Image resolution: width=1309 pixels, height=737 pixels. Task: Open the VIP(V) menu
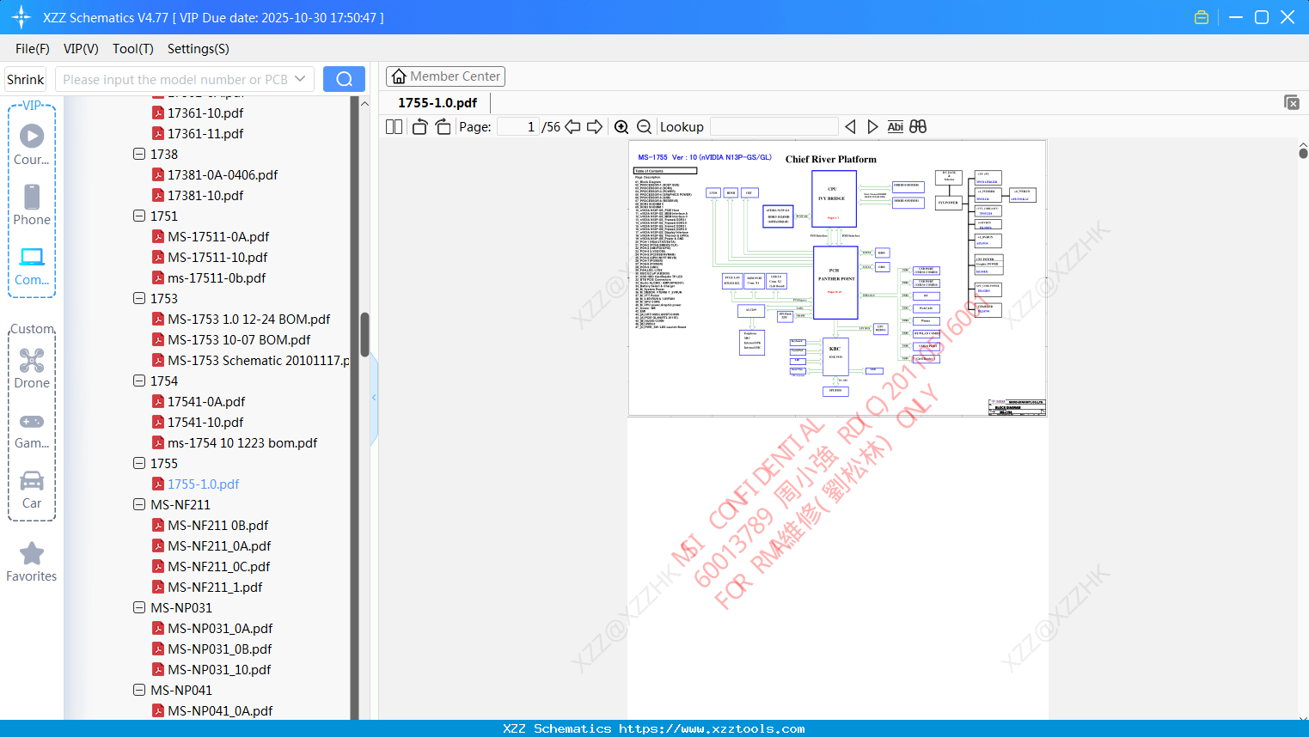click(81, 49)
